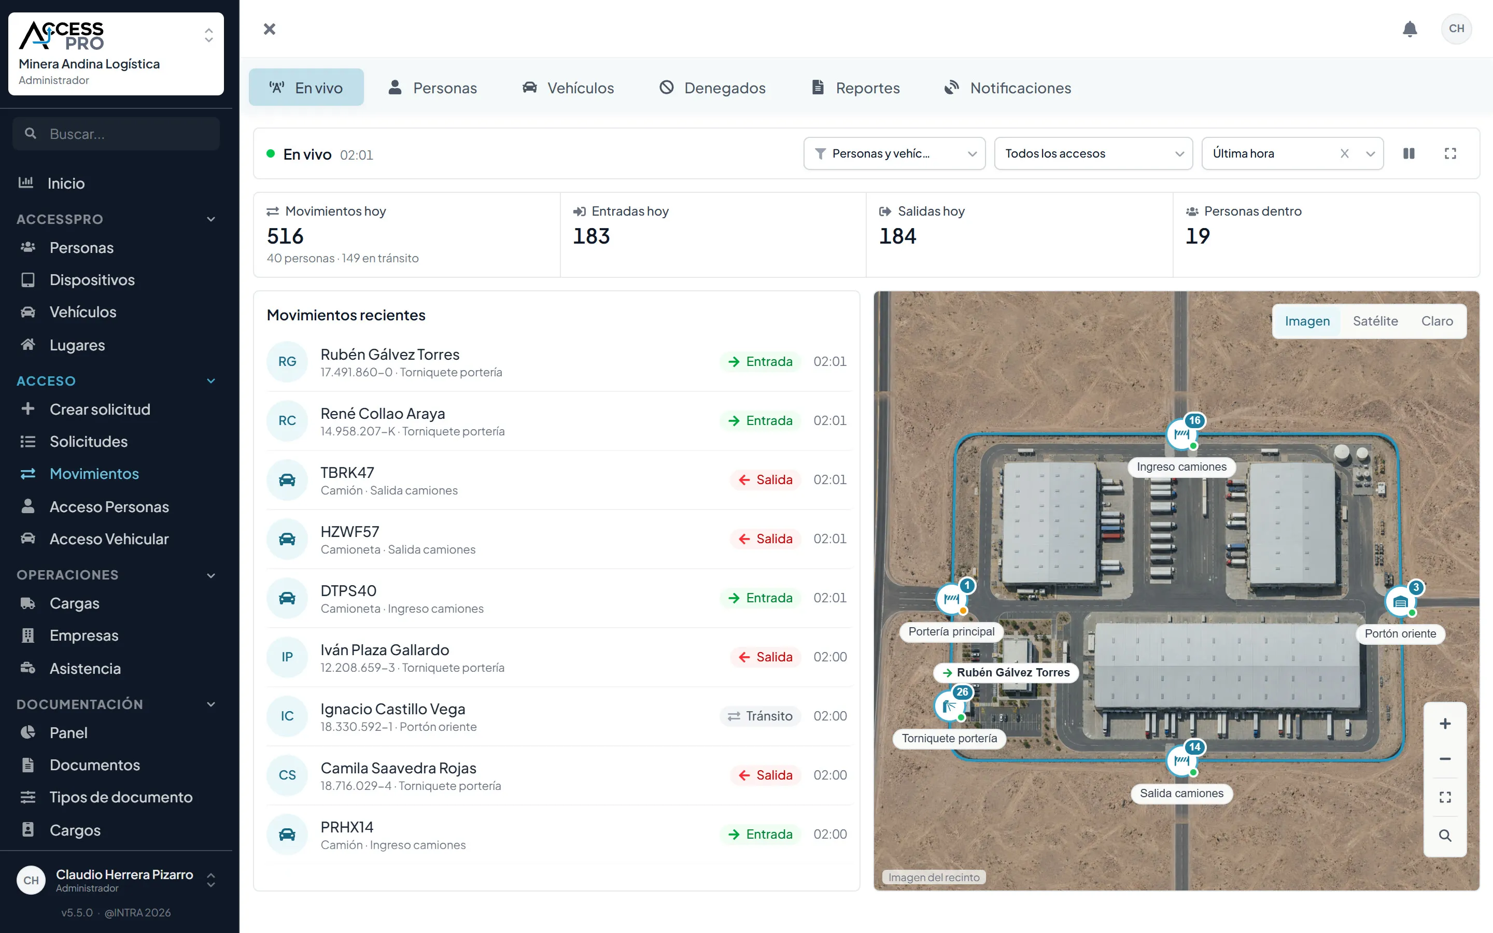The height and width of the screenshot is (933, 1493).
Task: Switch map view to Satélite
Action: (1375, 321)
